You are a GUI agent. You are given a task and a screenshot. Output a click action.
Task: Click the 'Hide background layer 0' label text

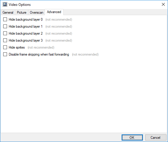(x=26, y=19)
